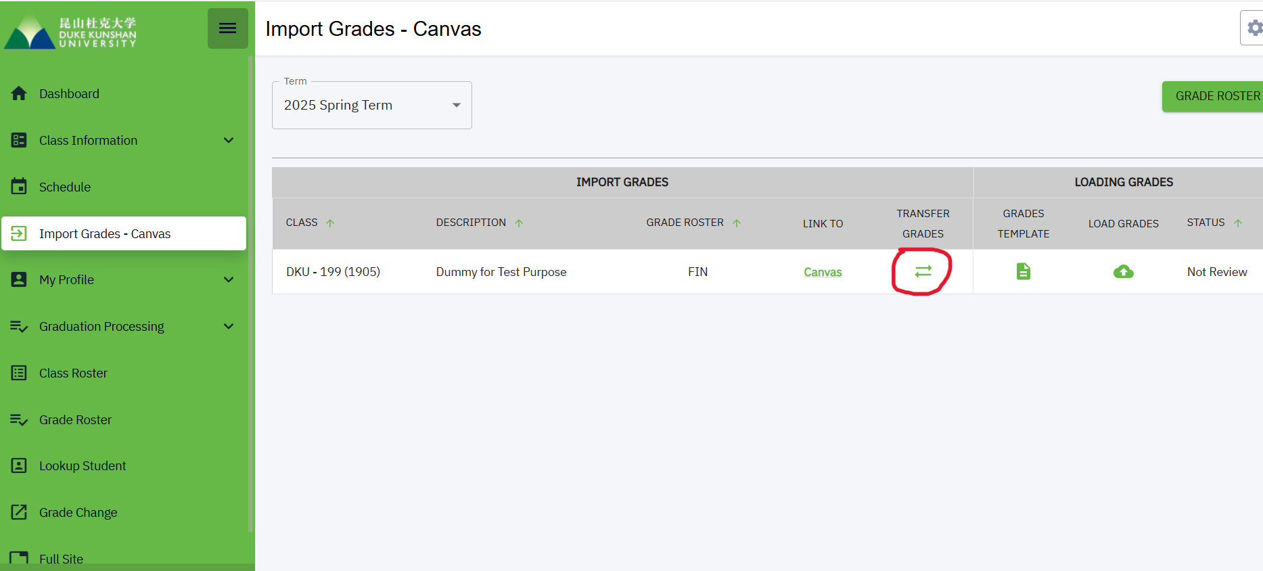Click the Schedule calendar icon
Viewport: 1263px width, 571px height.
pos(19,187)
